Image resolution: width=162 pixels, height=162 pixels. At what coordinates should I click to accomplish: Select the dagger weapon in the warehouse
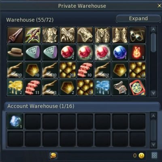point(15,35)
